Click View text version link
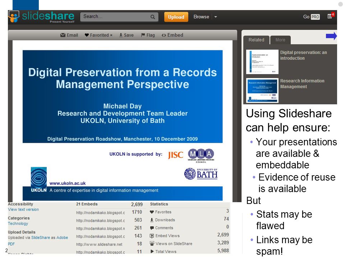This screenshot has width=345, height=259. 23,209
